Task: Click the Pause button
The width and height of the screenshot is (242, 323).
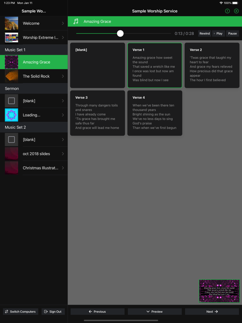Action: coord(232,33)
